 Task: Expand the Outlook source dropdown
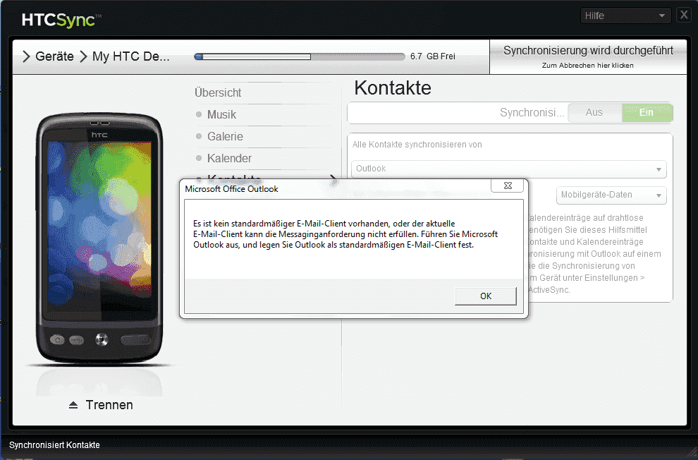tap(509, 169)
